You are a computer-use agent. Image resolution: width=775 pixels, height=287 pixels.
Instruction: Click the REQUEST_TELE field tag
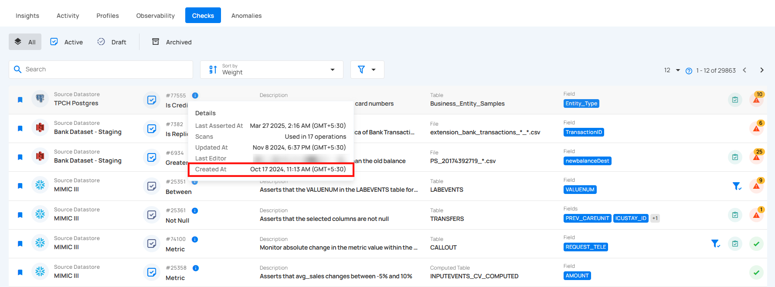586,247
